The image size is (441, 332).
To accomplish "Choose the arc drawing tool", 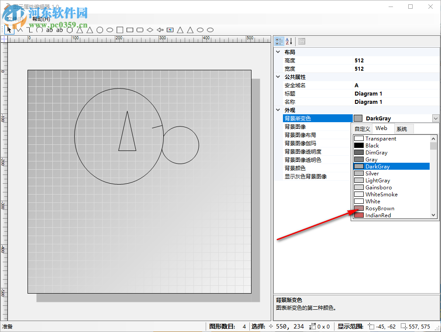I will [x=39, y=30].
